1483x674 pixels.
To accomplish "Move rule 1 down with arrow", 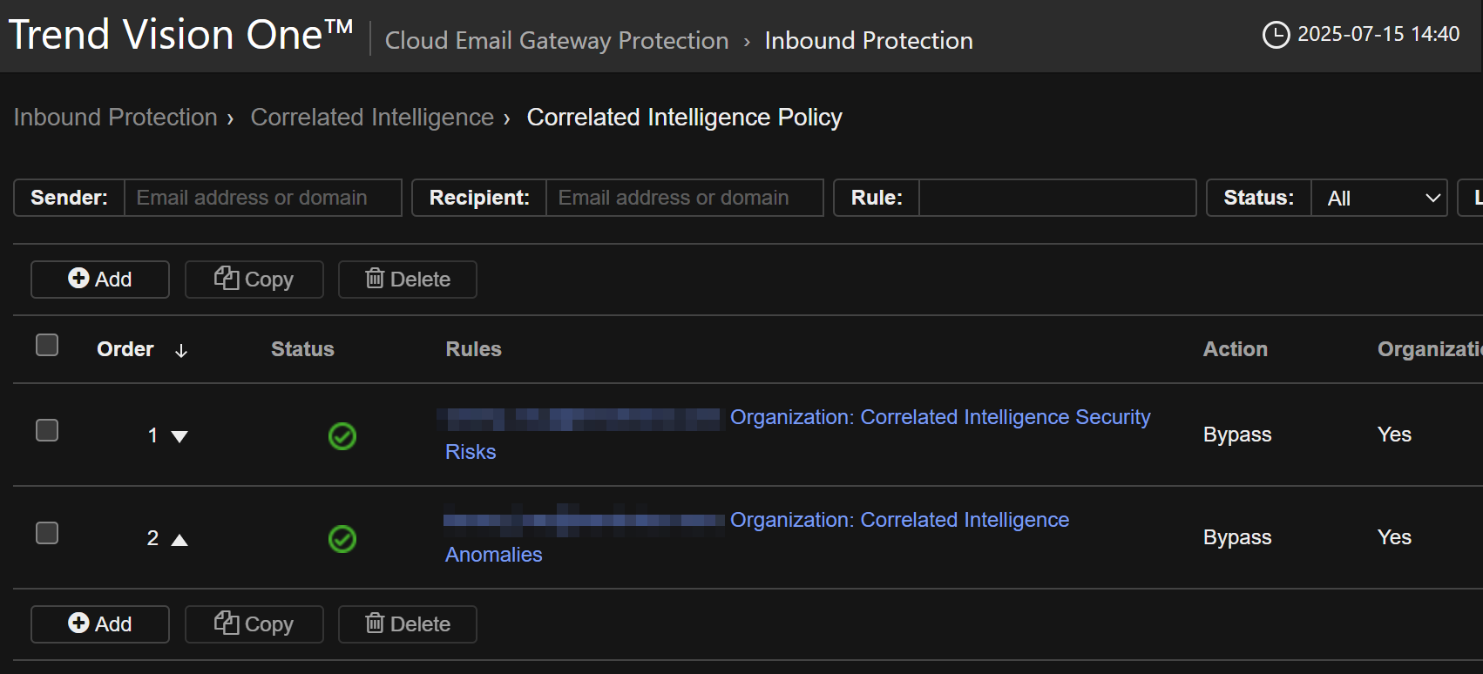I will pos(179,436).
